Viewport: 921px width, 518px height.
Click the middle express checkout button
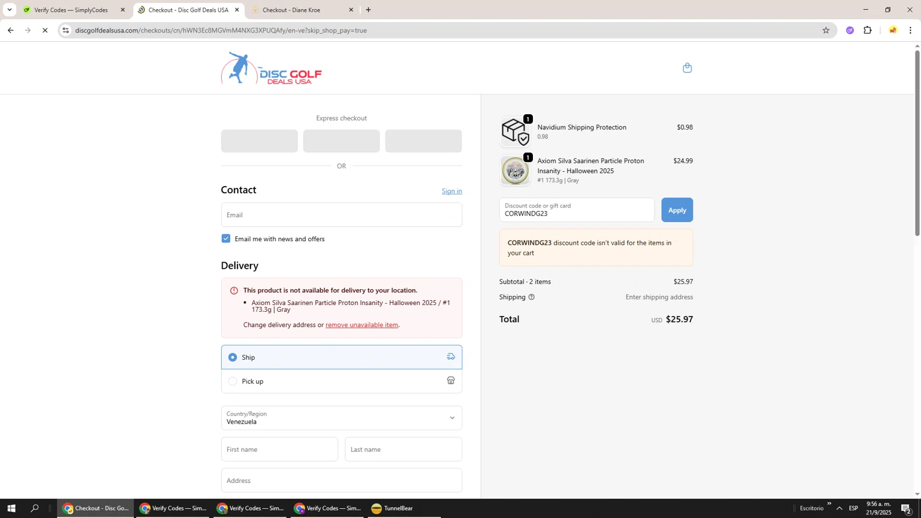tap(341, 141)
